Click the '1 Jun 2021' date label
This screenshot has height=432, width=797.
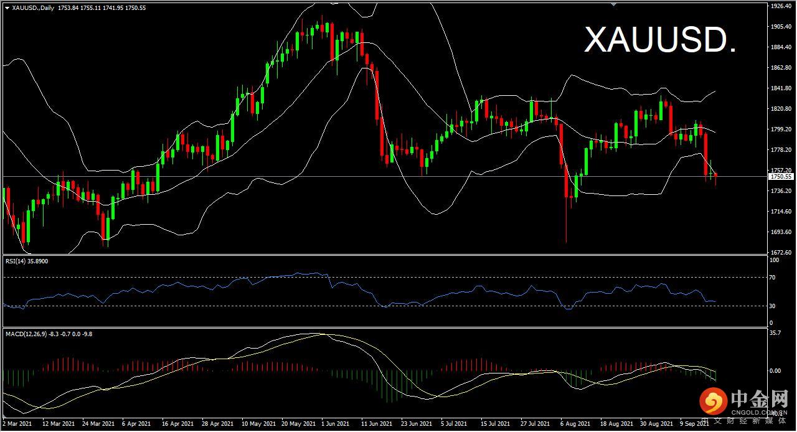click(x=336, y=424)
